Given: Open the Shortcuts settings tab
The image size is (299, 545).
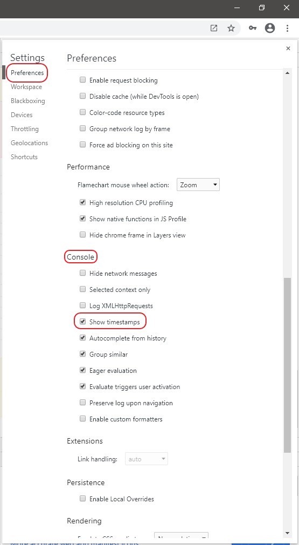Looking at the screenshot, I should click(x=24, y=157).
